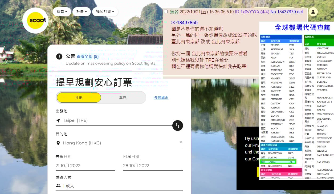Follow the >>18437650 quote link

184,23
